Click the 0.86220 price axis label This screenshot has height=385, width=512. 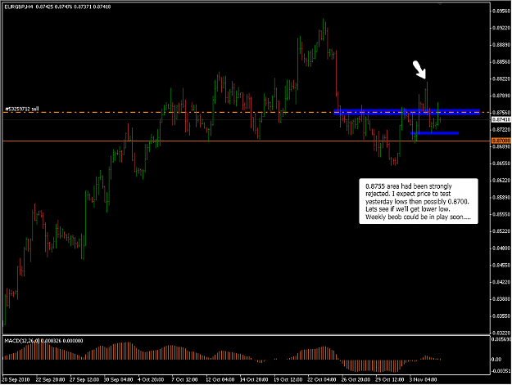click(x=501, y=181)
